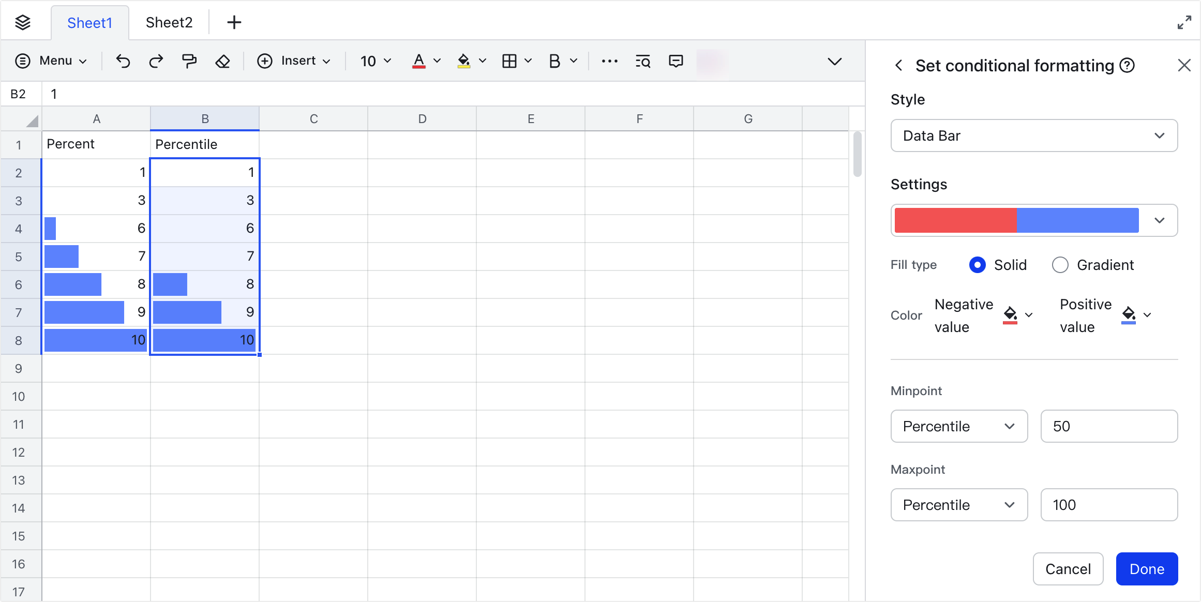The image size is (1201, 602).
Task: Select the Format Painter tool
Action: point(189,61)
